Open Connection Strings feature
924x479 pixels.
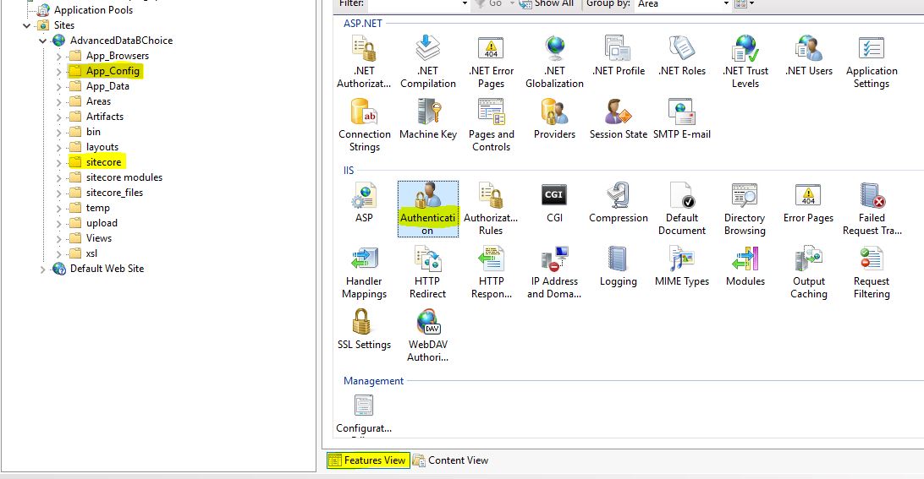364,125
